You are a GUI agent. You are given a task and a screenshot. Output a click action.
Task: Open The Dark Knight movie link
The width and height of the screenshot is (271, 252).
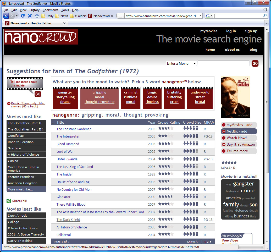click(x=68, y=220)
